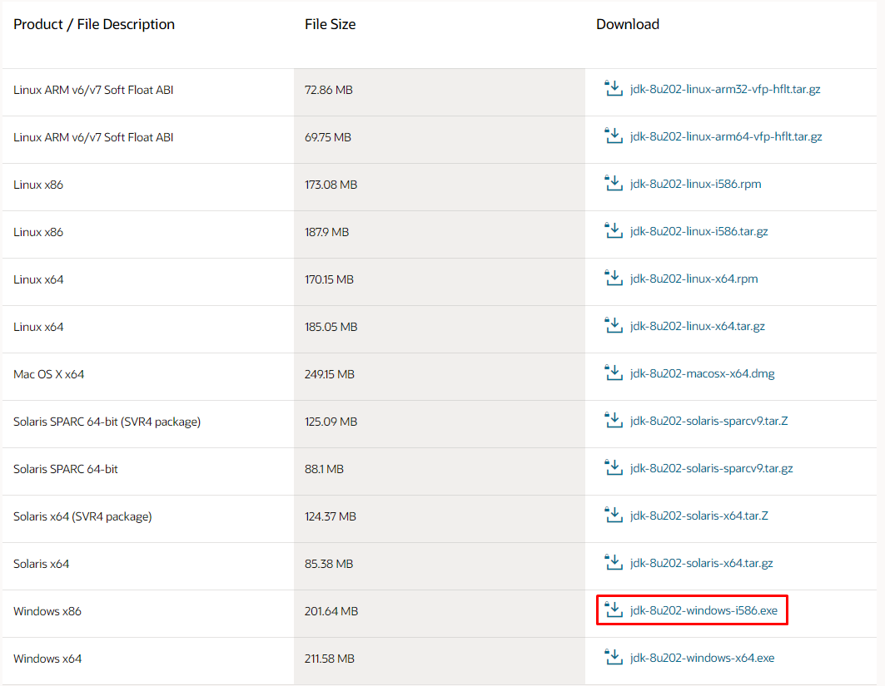The image size is (885, 686).
Task: Download jdk-8u202-linux-arm32-vfp-hflt.tar.gz link
Action: (725, 89)
